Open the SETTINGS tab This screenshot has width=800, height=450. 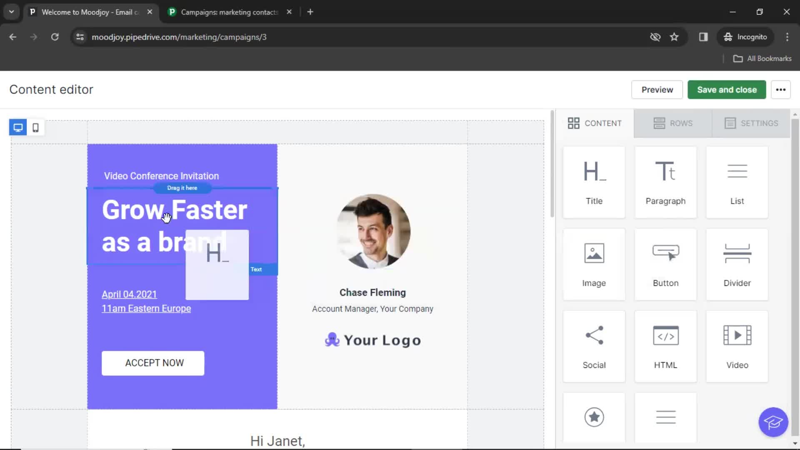751,123
